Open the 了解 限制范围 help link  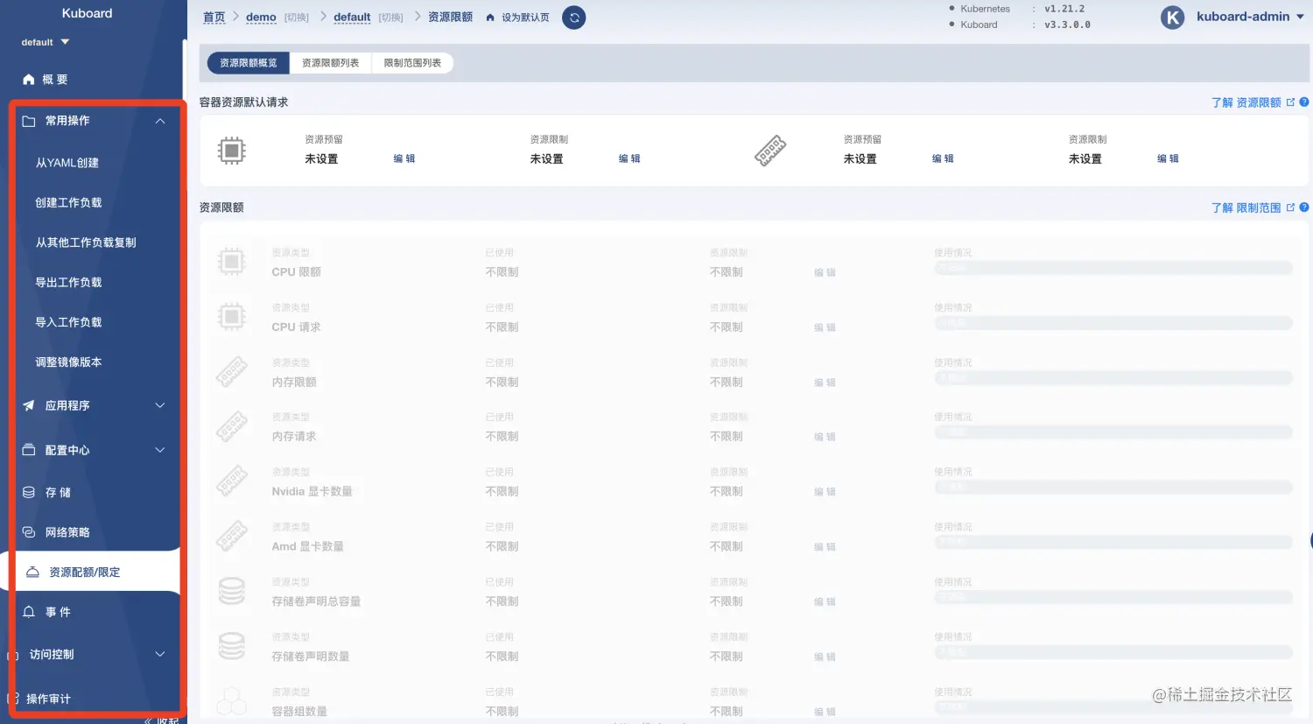point(1246,207)
